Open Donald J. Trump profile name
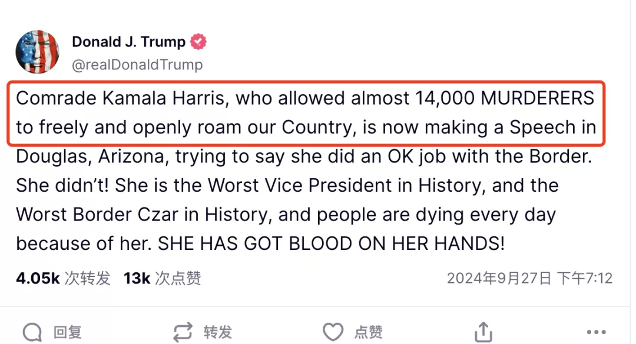This screenshot has height=344, width=636. tap(128, 41)
